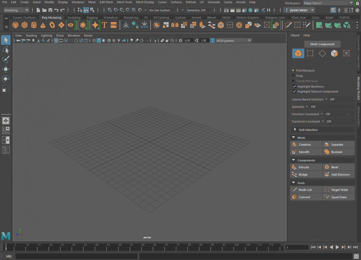Toggle the lock icon beside Workspace selector

357,3
